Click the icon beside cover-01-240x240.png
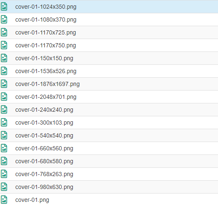This screenshot has width=218, height=206. click(4, 110)
